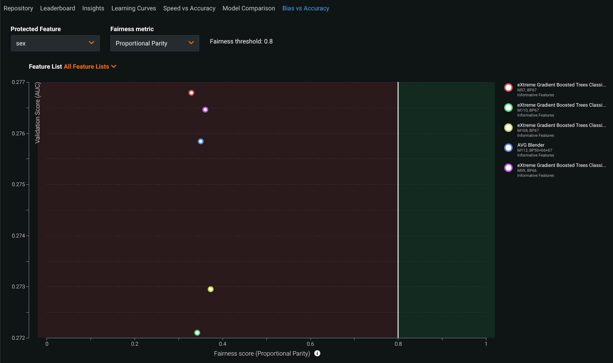Image resolution: width=613 pixels, height=363 pixels.
Task: Open the Speed vs Accuracy tab
Action: (189, 8)
